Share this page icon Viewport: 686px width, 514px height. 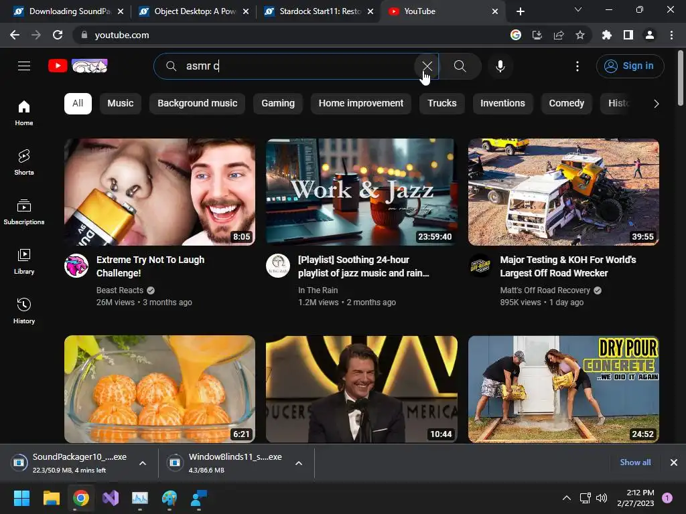point(559,35)
